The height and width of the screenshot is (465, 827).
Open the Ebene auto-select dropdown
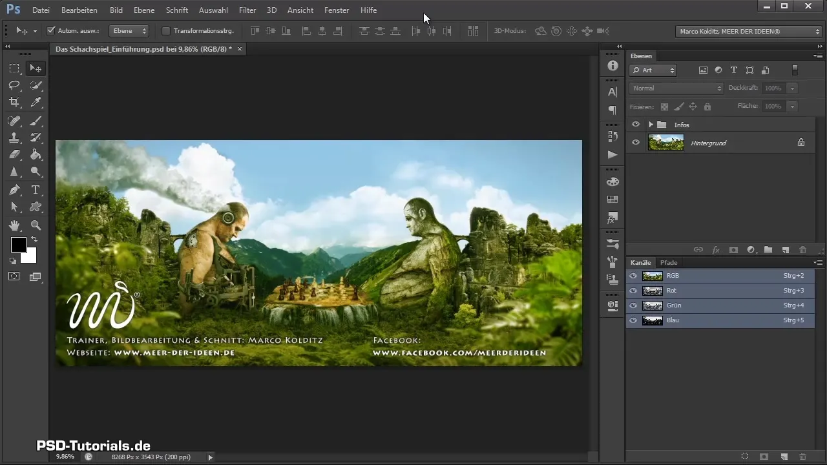tap(129, 30)
